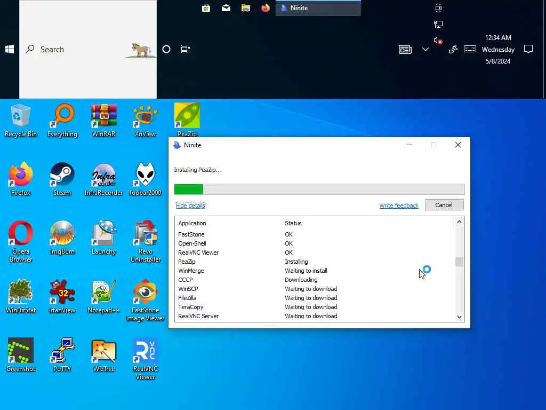Select the FastStone row in the list
Viewport: 546px width, 410px height.
(315, 234)
